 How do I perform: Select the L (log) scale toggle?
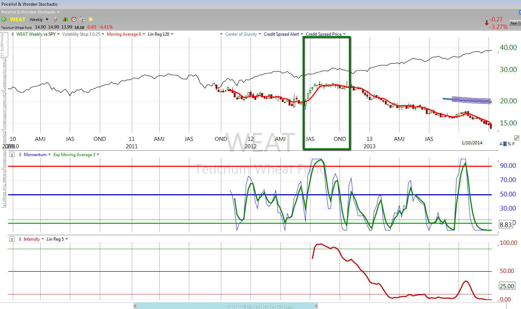tap(505, 144)
